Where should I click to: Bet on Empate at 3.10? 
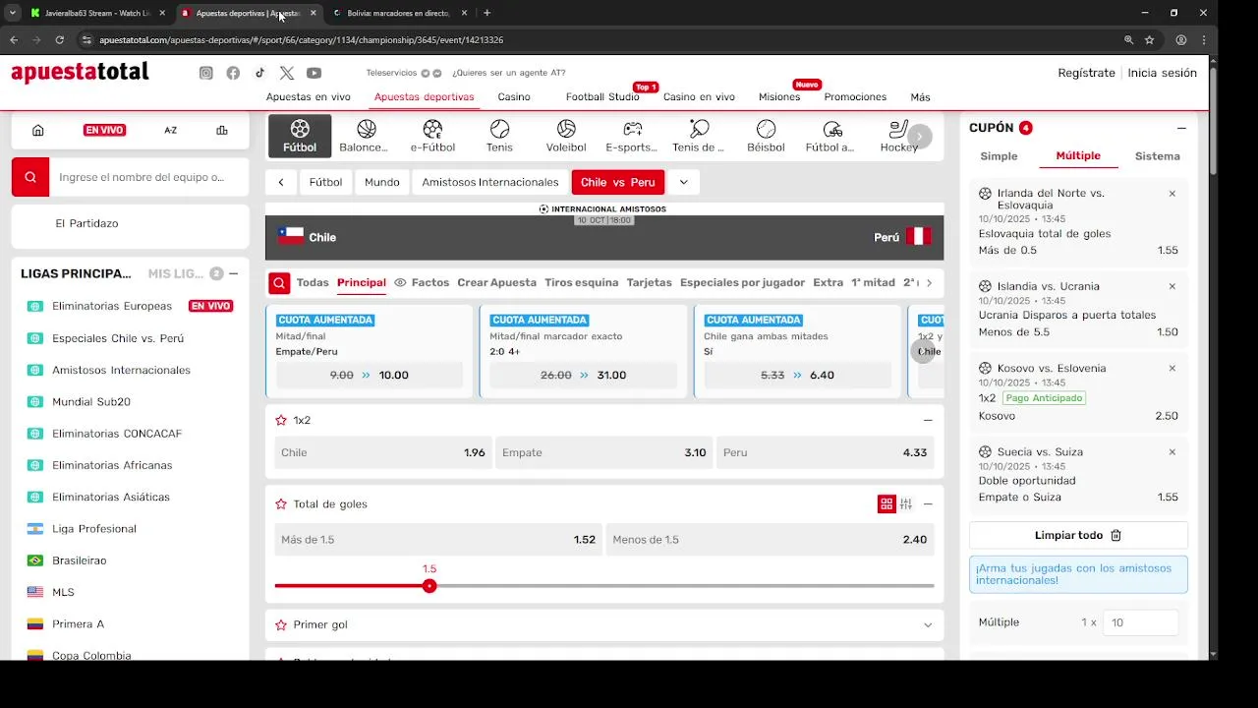[604, 452]
